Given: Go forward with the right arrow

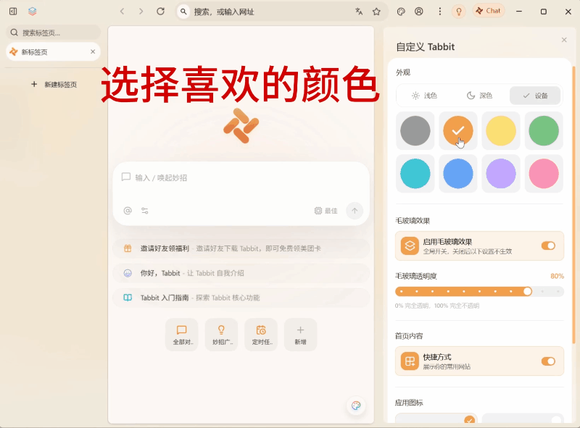Looking at the screenshot, I should (141, 12).
